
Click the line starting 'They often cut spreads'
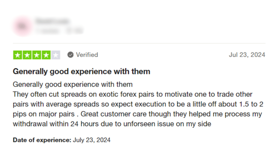(x=133, y=94)
